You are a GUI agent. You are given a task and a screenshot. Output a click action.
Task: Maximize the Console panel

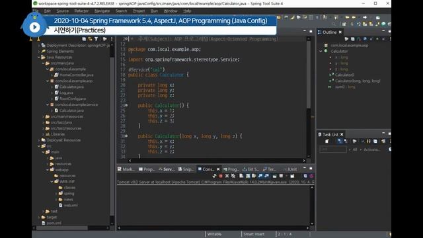click(311, 168)
